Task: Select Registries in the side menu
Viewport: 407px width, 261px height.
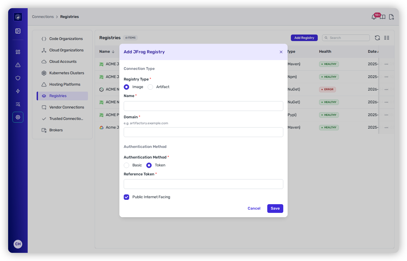Action: click(x=62, y=96)
